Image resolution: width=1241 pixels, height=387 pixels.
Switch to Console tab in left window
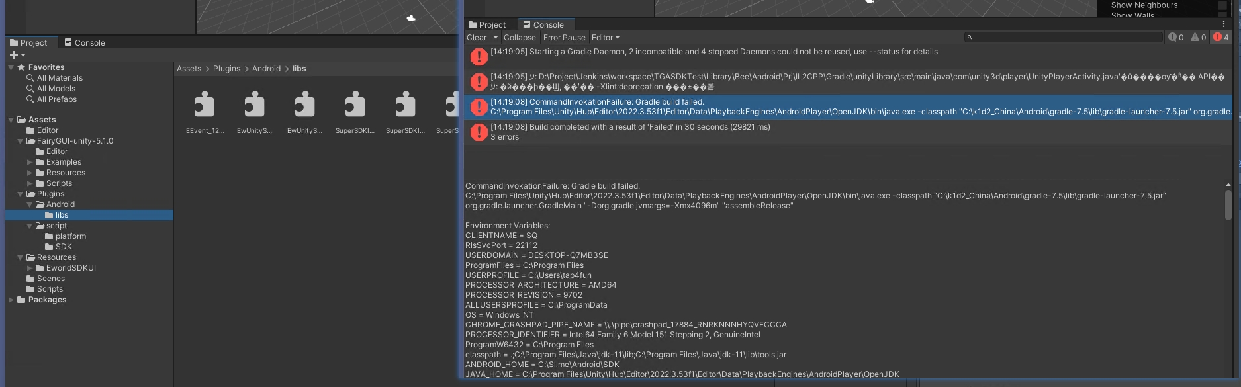tap(85, 42)
